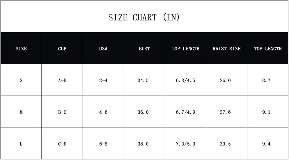Click the S size cell
289x160 pixels.
pos(21,80)
